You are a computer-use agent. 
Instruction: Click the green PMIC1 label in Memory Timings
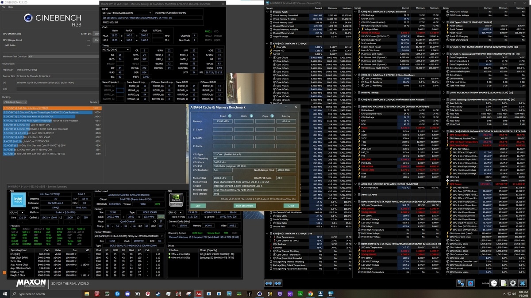pos(208,31)
